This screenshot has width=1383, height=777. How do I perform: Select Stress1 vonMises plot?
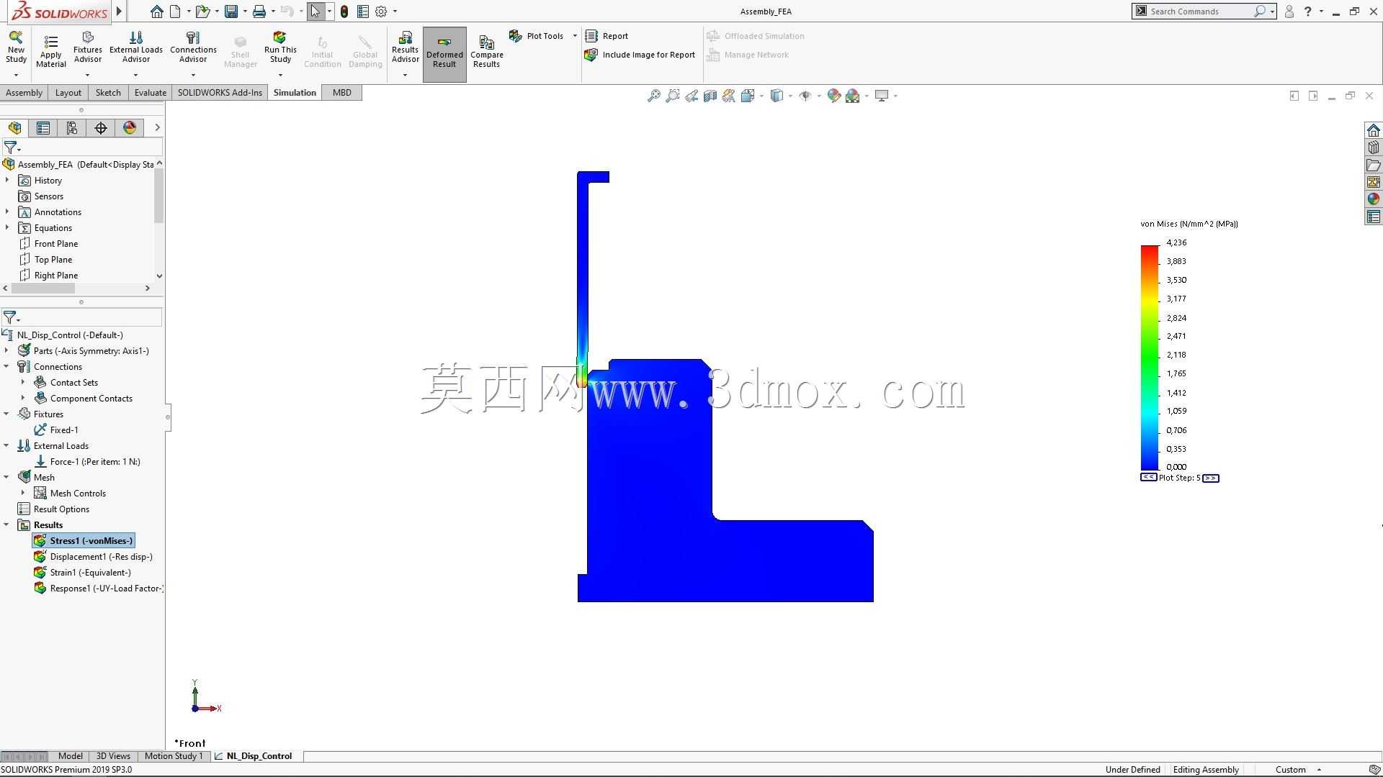click(x=84, y=541)
